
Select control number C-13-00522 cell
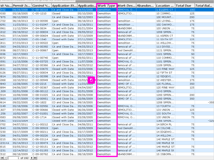point(41,43)
